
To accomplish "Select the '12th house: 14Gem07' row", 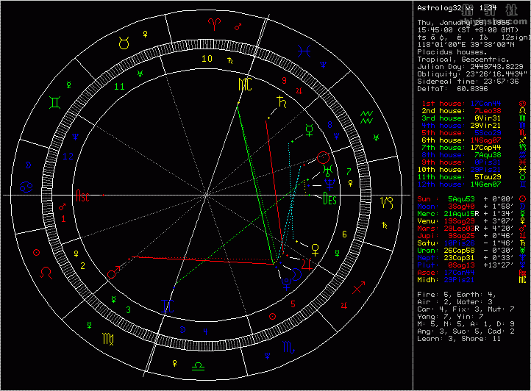I will click(x=471, y=184).
